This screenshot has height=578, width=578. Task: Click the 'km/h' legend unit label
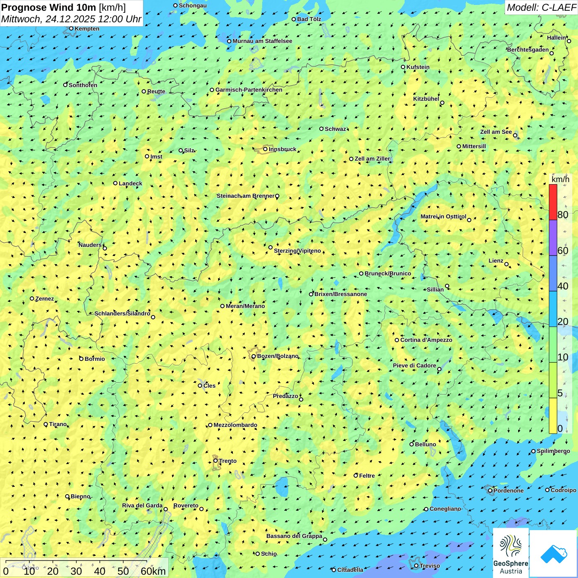pos(560,179)
